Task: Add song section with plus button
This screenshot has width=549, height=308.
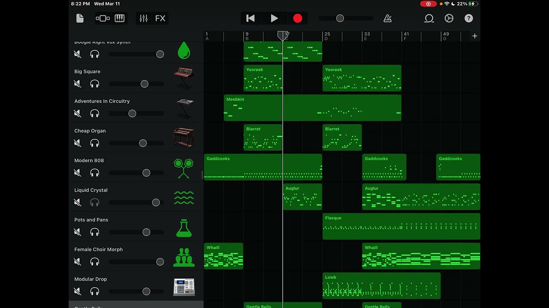Action: click(x=475, y=36)
